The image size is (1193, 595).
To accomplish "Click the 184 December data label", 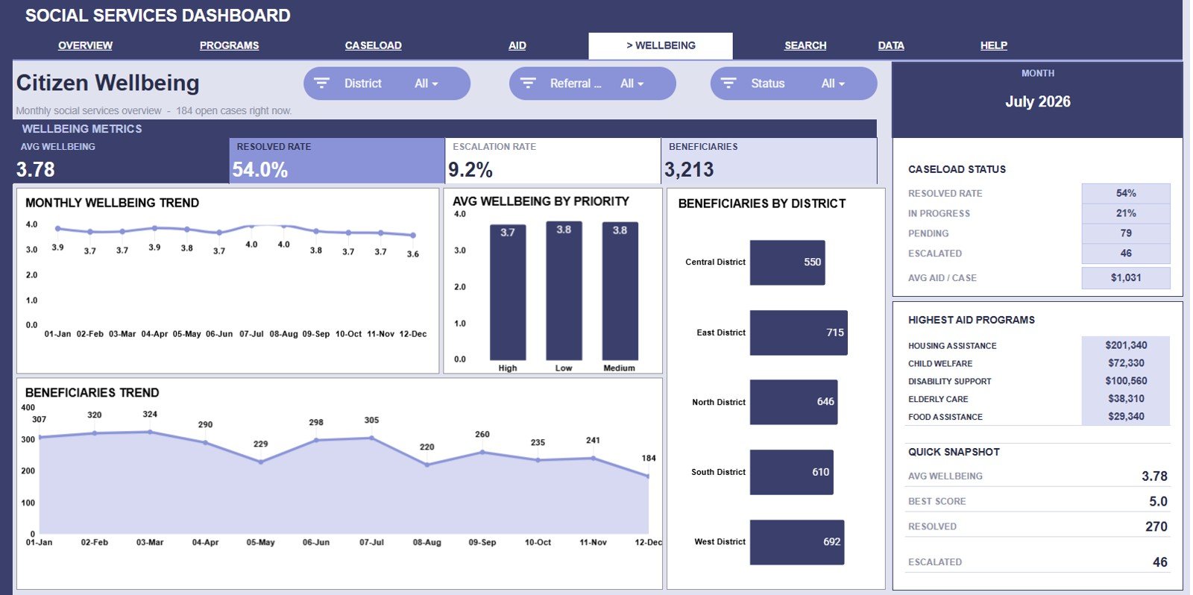I will 649,459.
